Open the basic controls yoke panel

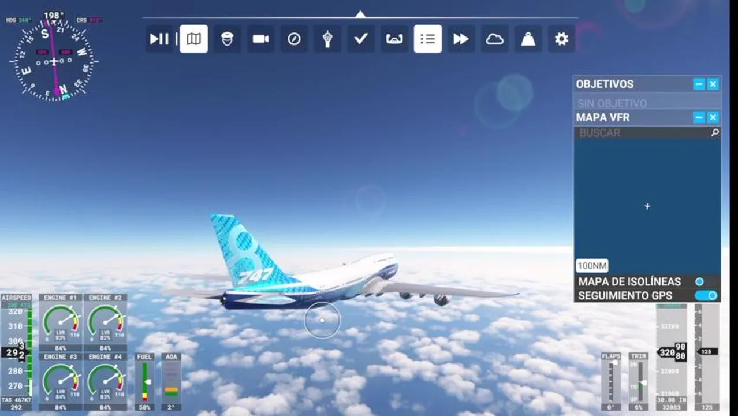pos(394,39)
